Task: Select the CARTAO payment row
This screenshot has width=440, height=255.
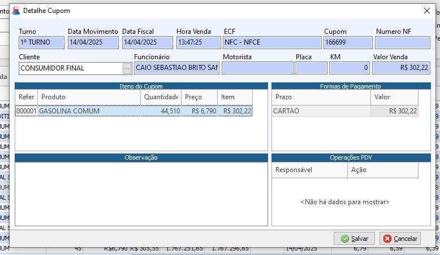Action: [x=321, y=111]
